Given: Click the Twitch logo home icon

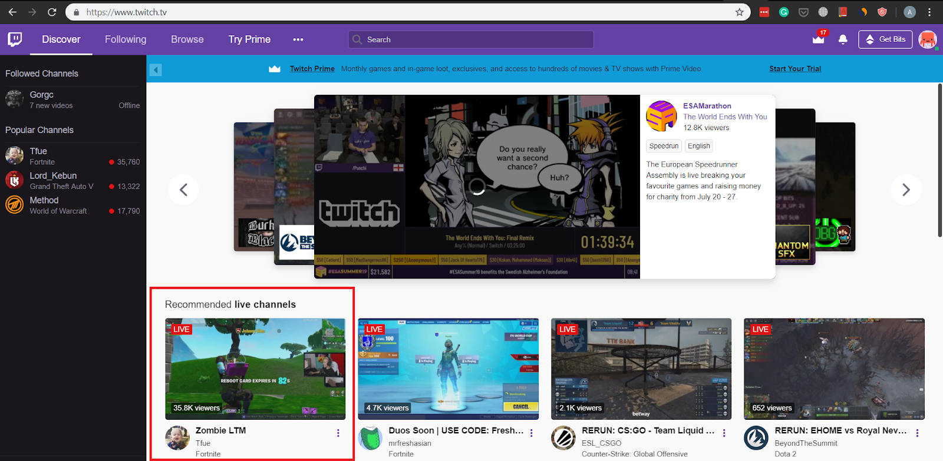Looking at the screenshot, I should [x=15, y=39].
